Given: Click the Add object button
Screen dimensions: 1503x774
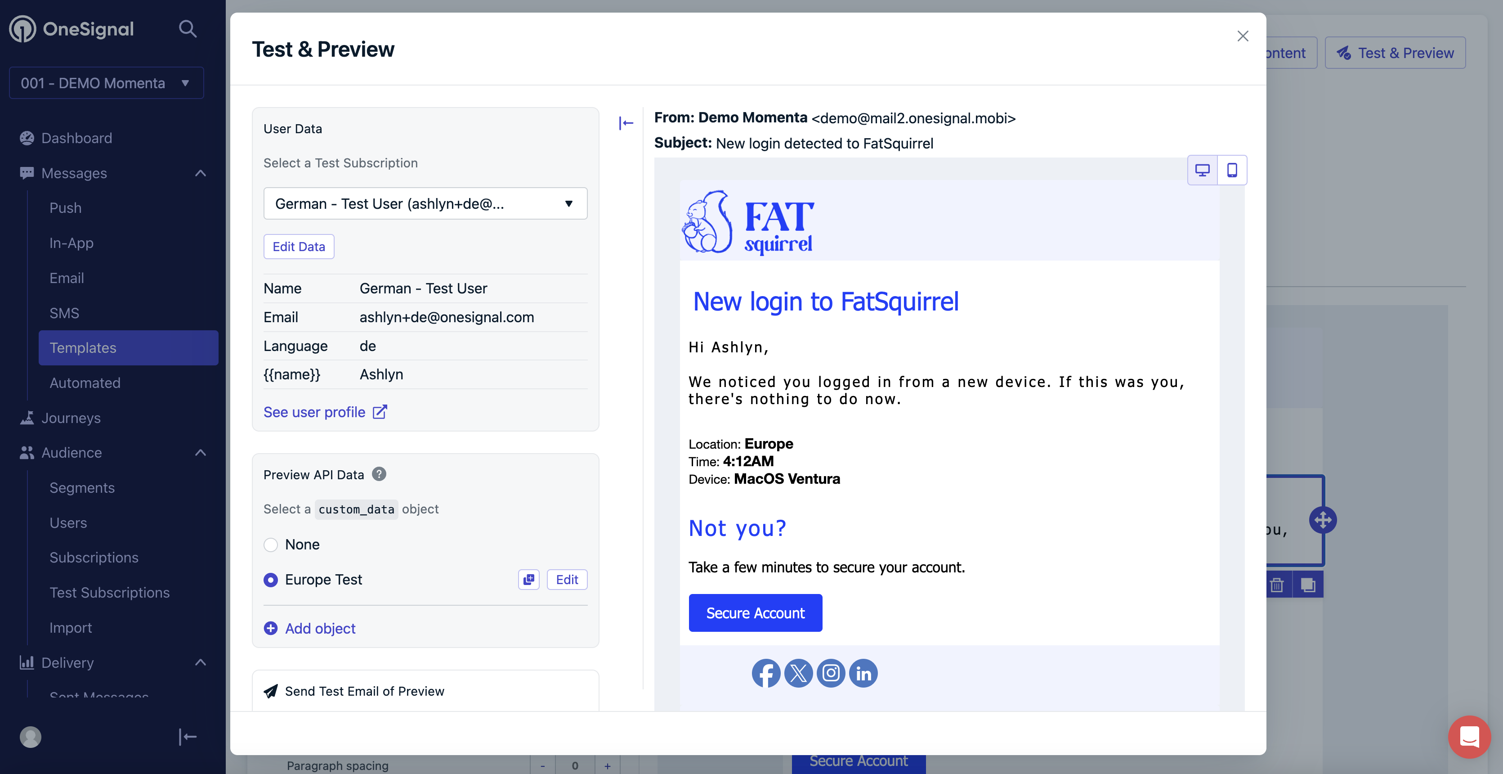Looking at the screenshot, I should click(310, 628).
